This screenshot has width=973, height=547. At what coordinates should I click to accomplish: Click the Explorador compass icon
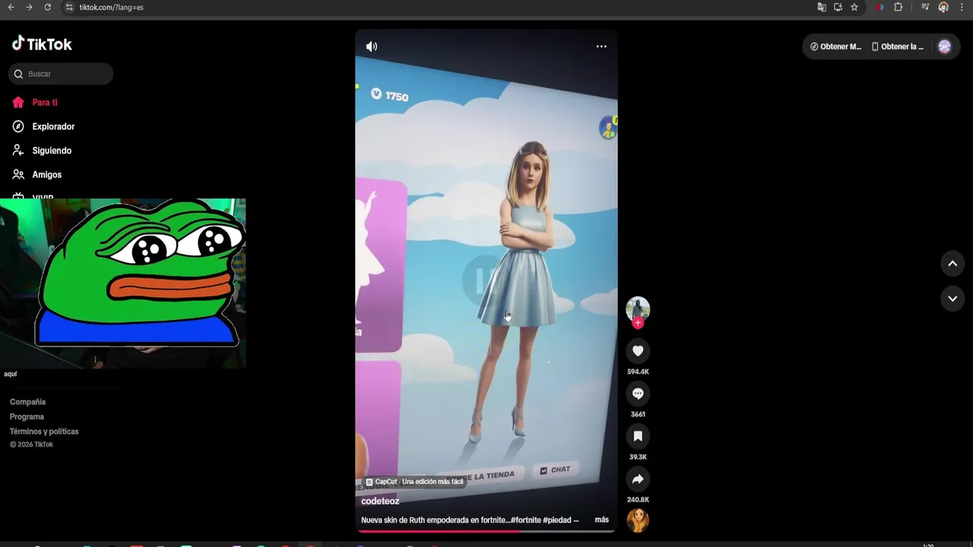(18, 126)
